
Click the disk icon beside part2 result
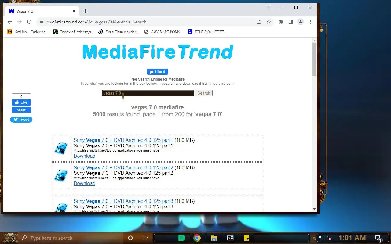pos(61,176)
